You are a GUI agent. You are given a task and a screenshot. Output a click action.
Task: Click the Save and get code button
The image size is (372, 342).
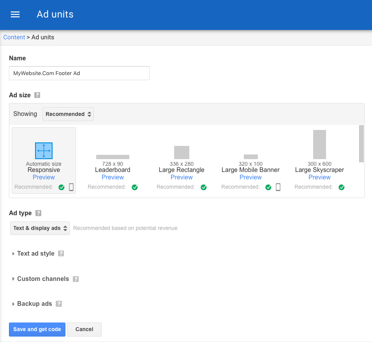(x=37, y=329)
